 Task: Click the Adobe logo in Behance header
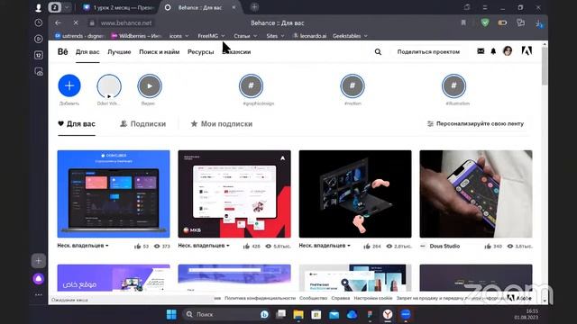[x=527, y=51]
